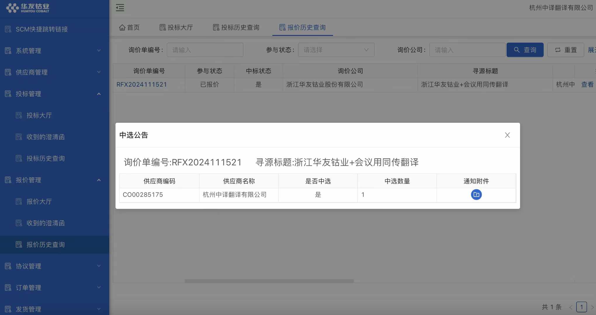596x315 pixels.
Task: Click the 系统管理 sidebar icon
Action: pyautogui.click(x=8, y=51)
